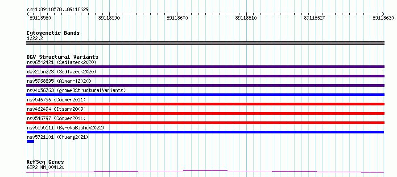The height and width of the screenshot is (177, 397).
Task: Select the red bar for nsv462494
Action: pyautogui.click(x=205, y=113)
